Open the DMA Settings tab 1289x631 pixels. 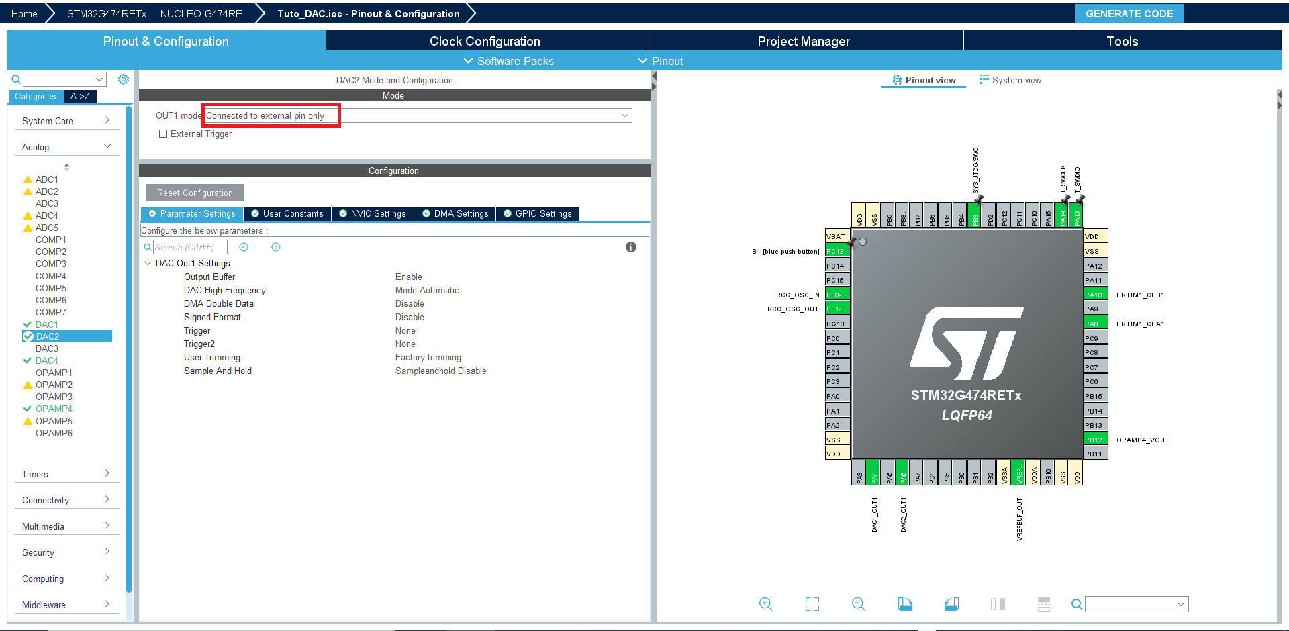[455, 214]
